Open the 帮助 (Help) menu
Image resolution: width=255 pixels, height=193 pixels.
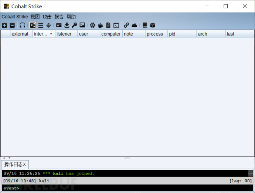[71, 17]
